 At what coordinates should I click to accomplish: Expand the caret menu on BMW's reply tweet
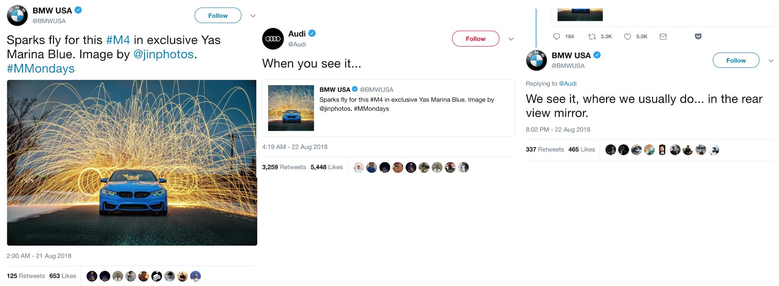[772, 60]
